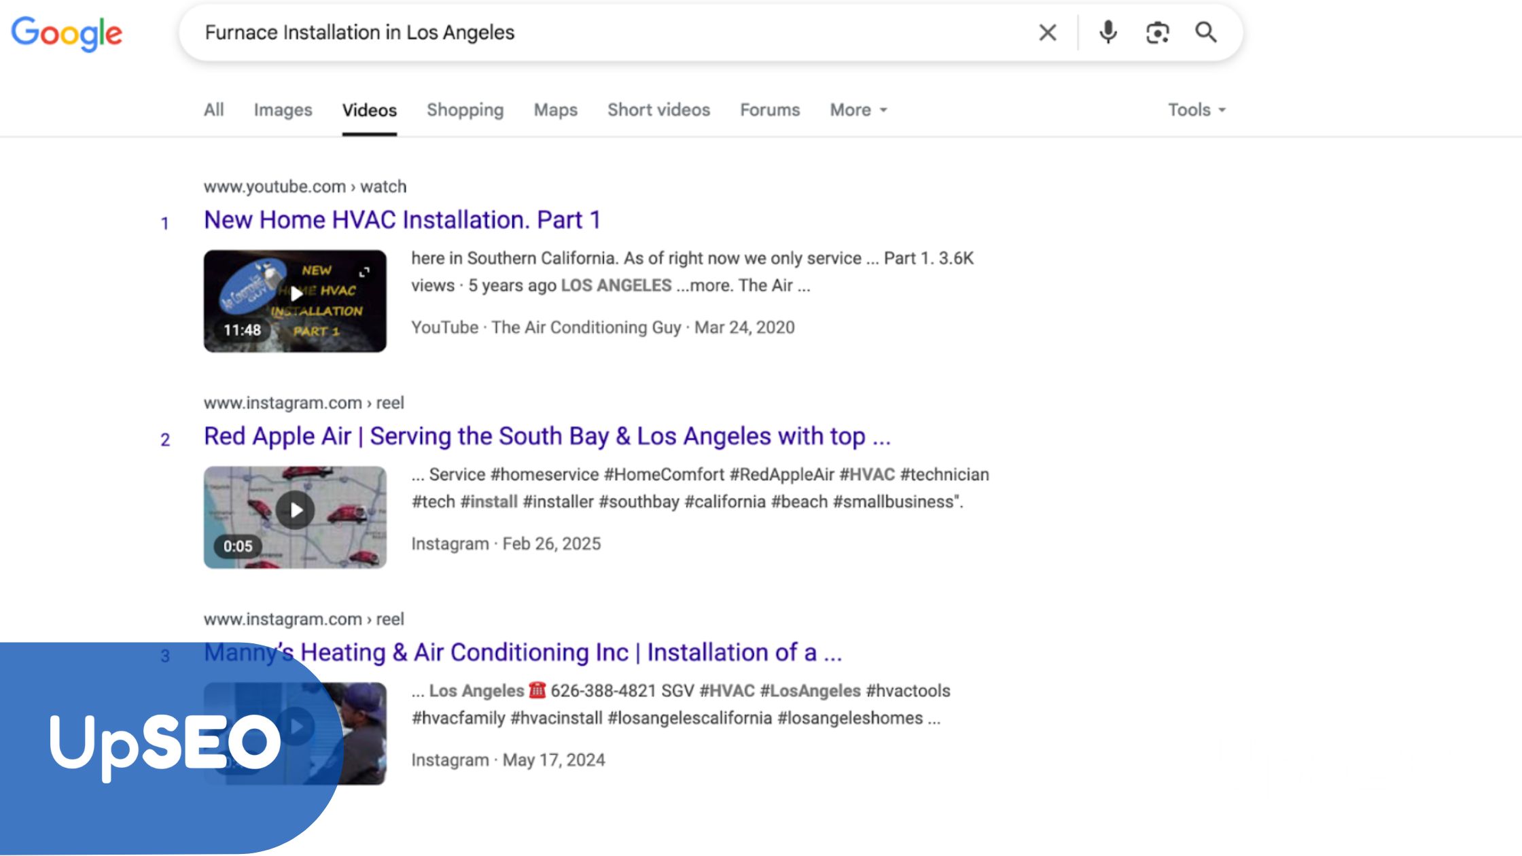
Task: Play the New Home HVAC Installation video
Action: (296, 294)
